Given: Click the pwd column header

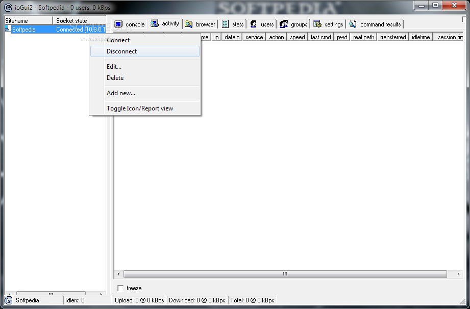Looking at the screenshot, I should pos(342,37).
